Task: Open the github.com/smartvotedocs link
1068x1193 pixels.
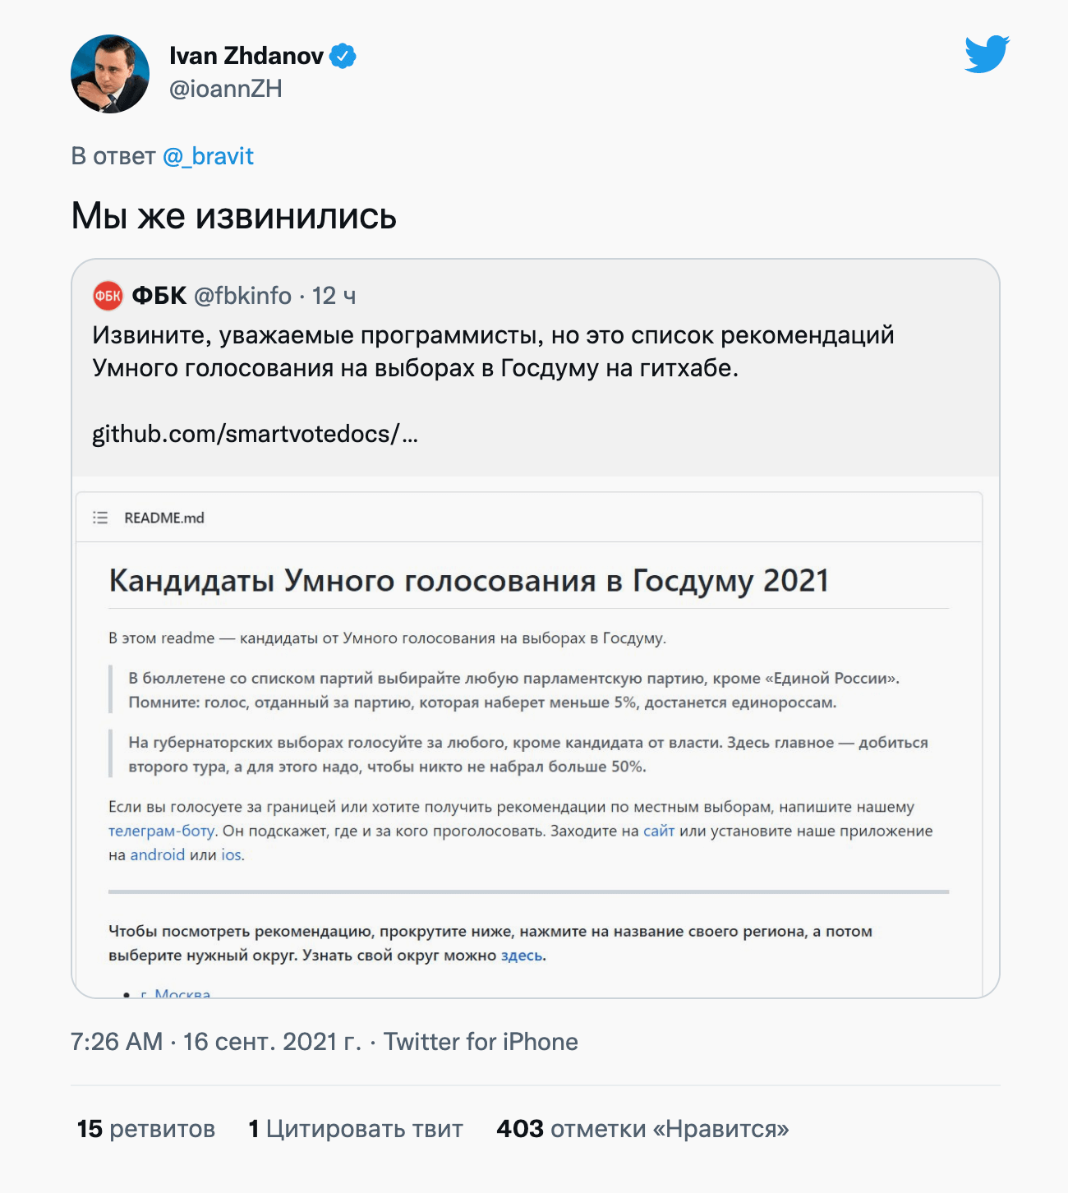Action: 255,434
